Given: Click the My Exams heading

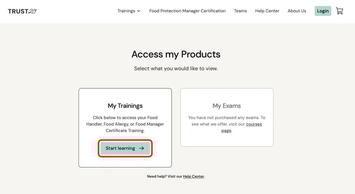Looking at the screenshot, I should point(227,106).
